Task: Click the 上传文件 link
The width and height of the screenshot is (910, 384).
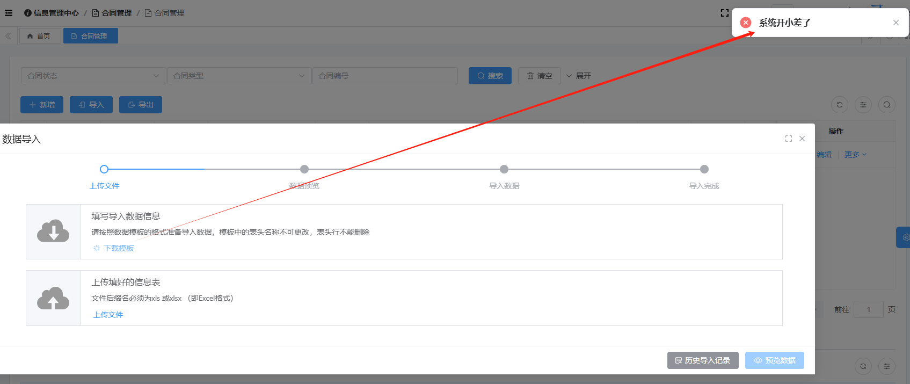Action: coord(108,315)
